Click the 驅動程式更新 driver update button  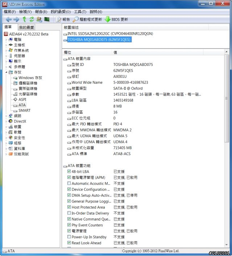point(87,20)
